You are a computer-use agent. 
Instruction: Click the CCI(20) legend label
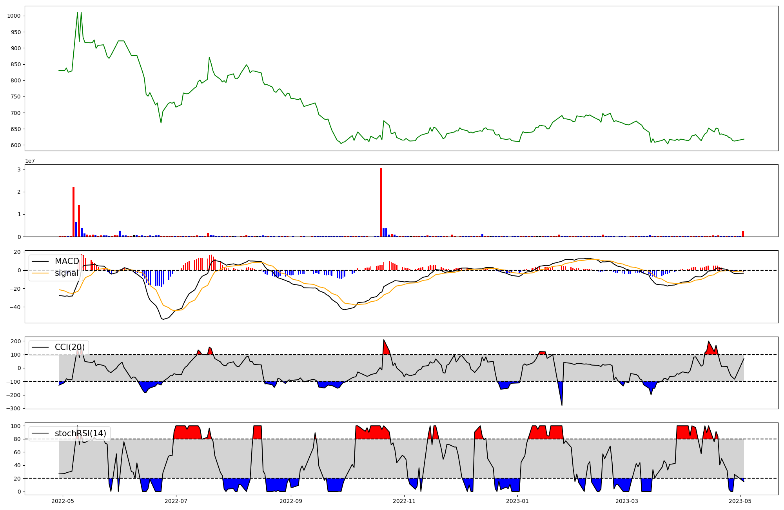pyautogui.click(x=69, y=347)
